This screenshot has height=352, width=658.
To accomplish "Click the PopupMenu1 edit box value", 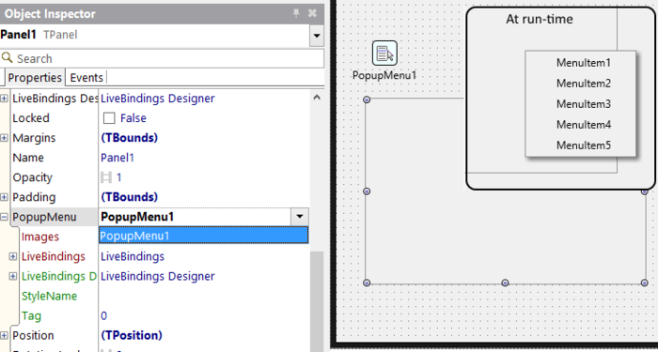I will coord(195,217).
